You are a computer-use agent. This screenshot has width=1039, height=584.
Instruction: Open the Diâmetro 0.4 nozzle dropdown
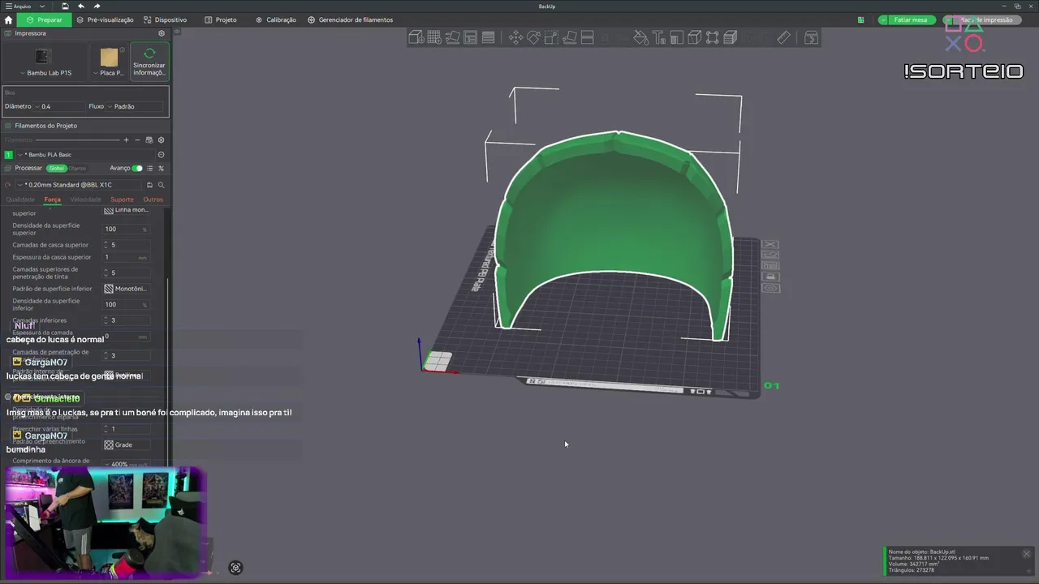(58, 106)
